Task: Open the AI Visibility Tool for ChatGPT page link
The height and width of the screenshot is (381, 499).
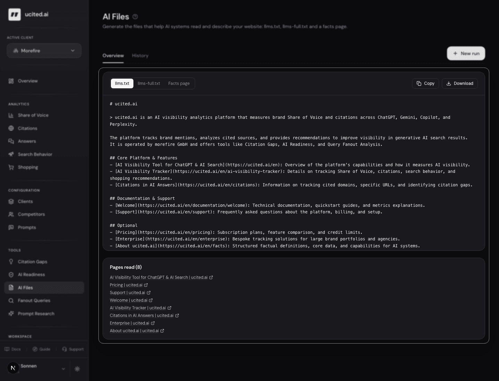Action: click(159, 277)
